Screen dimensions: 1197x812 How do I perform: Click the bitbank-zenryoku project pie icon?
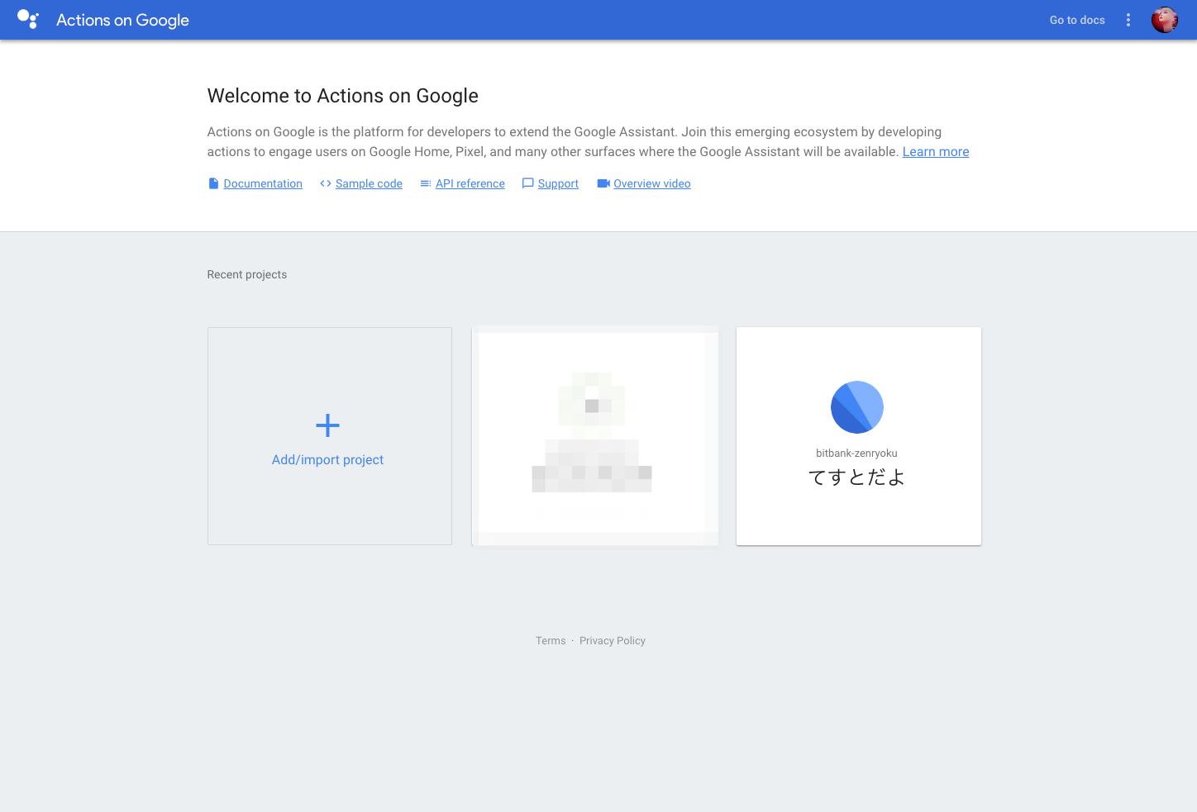pos(857,407)
